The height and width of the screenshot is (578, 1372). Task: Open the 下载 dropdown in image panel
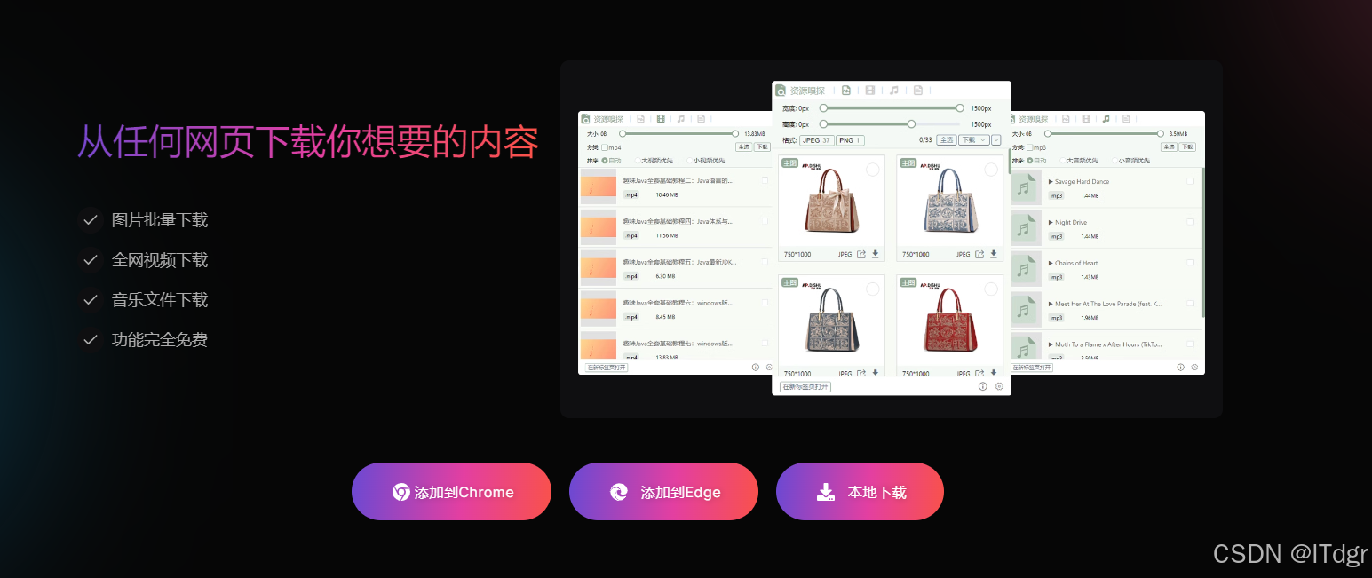point(974,140)
